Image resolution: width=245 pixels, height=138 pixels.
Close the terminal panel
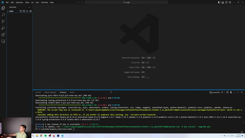(x=242, y=92)
